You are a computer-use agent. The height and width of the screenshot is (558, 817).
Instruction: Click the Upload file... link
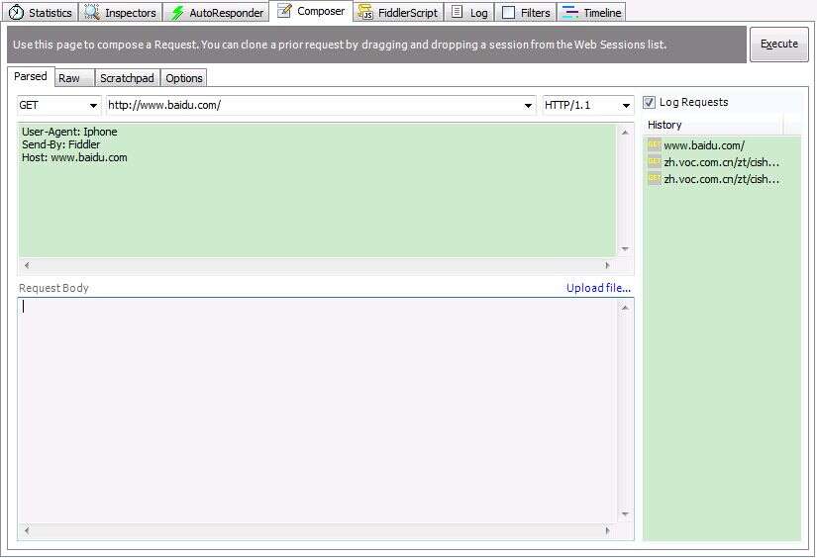(598, 288)
